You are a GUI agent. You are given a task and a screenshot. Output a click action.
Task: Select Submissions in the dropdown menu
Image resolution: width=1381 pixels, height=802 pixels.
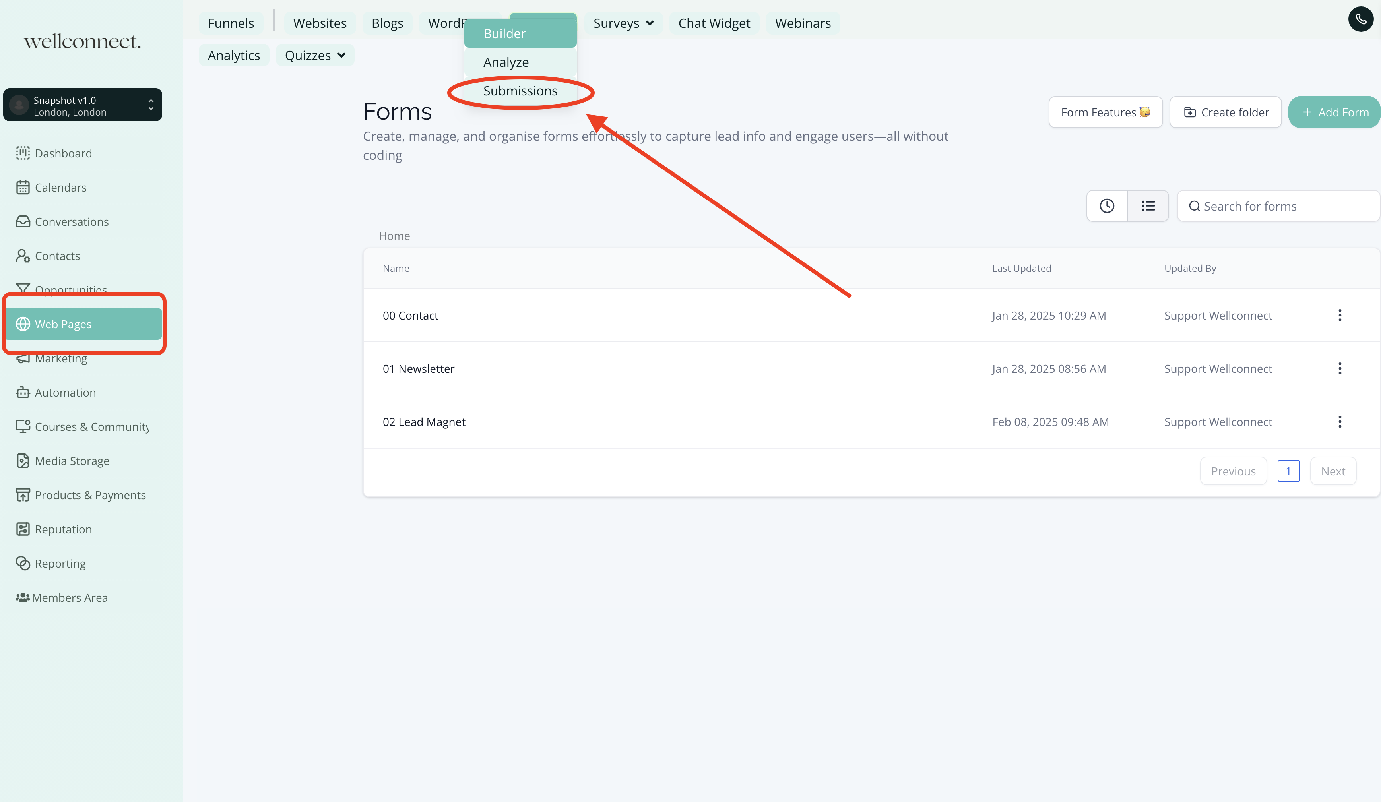click(520, 91)
